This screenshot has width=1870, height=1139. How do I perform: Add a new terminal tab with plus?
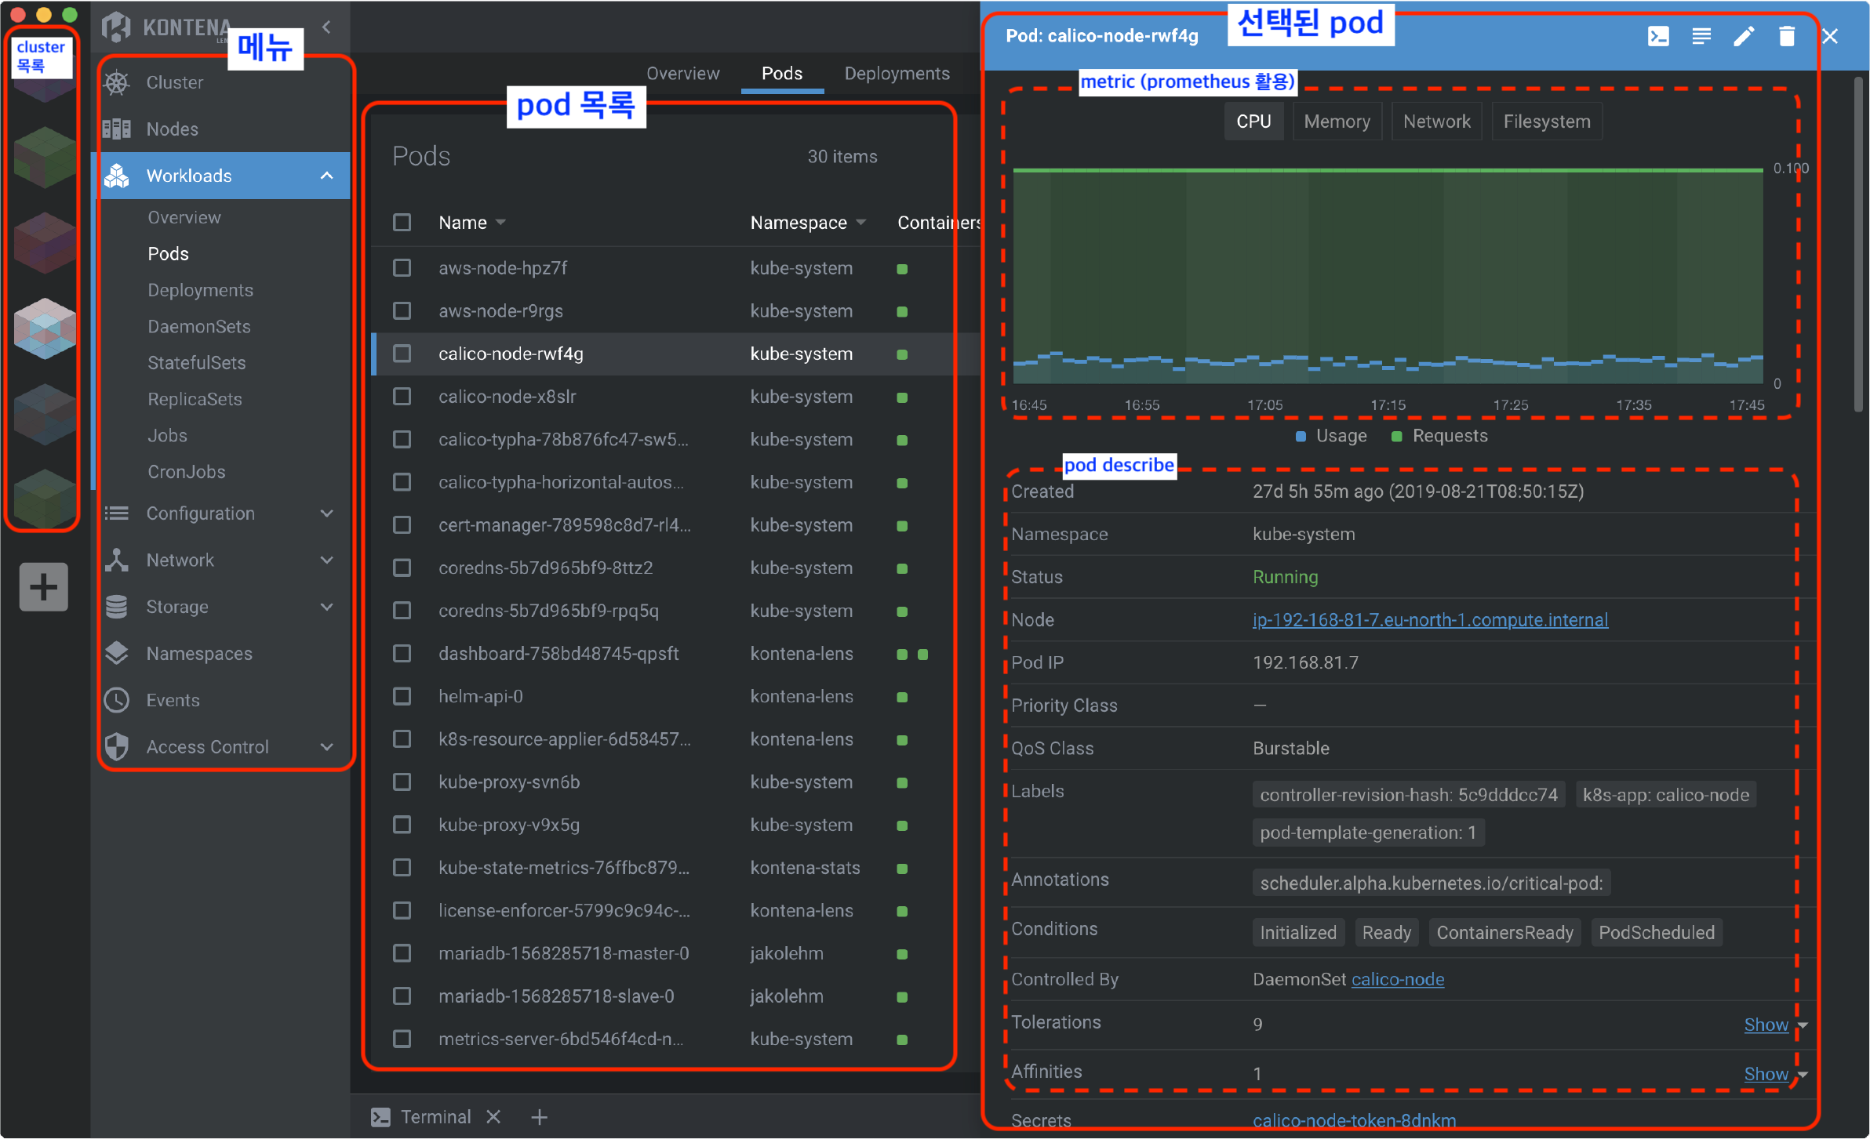(x=539, y=1117)
